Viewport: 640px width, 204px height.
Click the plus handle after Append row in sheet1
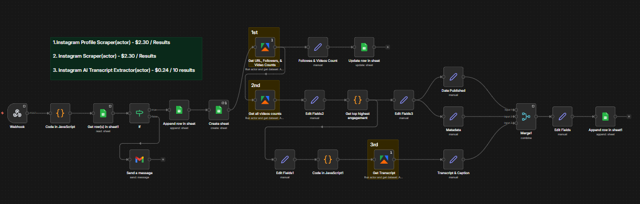[628, 116]
